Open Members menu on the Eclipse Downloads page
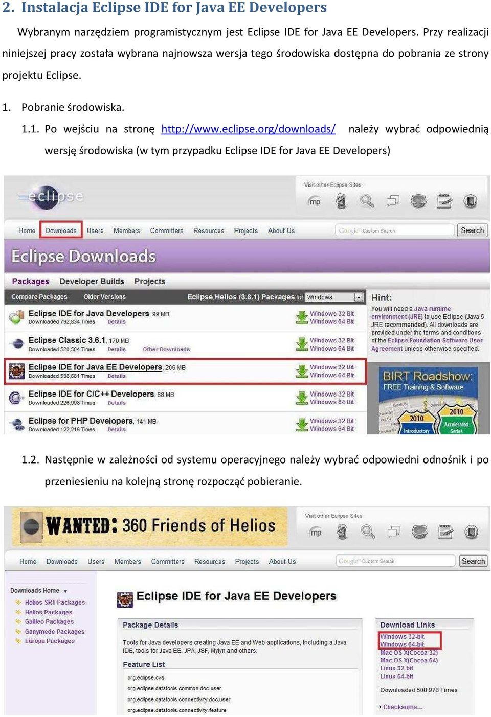The width and height of the screenshot is (491, 717). coord(127,230)
